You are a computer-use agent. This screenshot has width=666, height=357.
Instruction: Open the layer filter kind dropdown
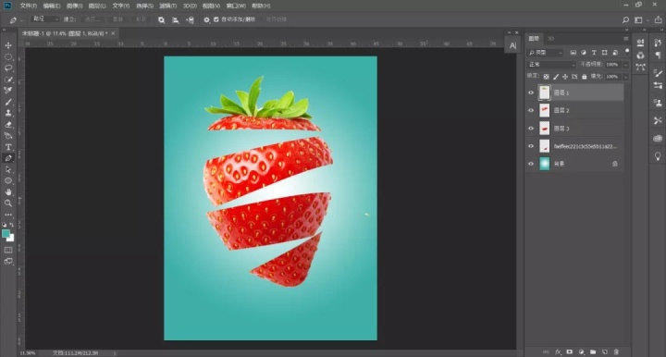click(546, 53)
